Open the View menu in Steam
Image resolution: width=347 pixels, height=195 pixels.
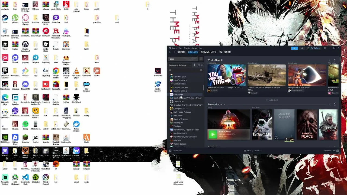[180, 48]
